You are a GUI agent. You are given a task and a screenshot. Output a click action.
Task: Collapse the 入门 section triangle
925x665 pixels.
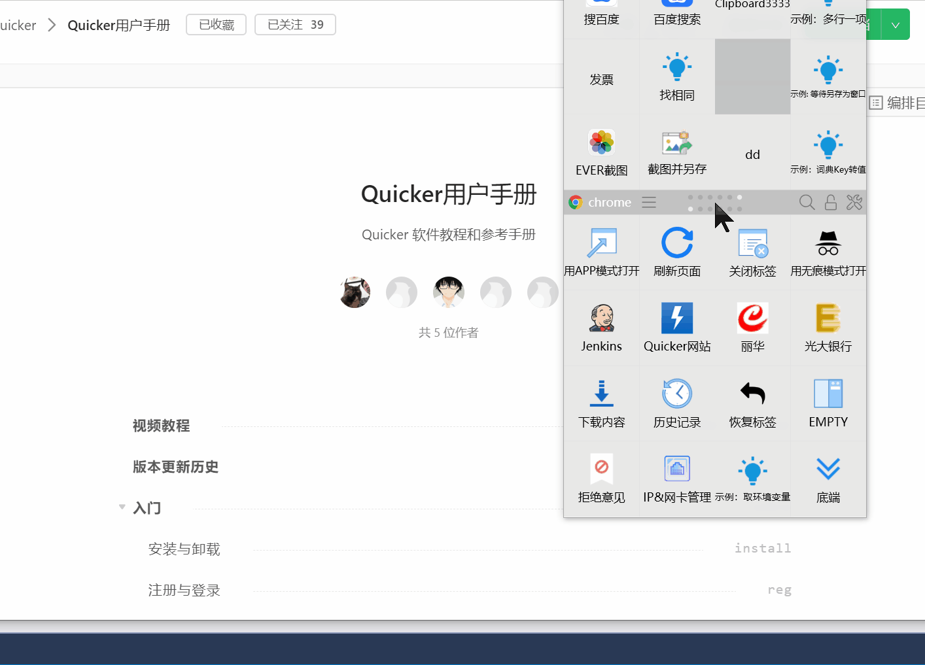pos(122,506)
